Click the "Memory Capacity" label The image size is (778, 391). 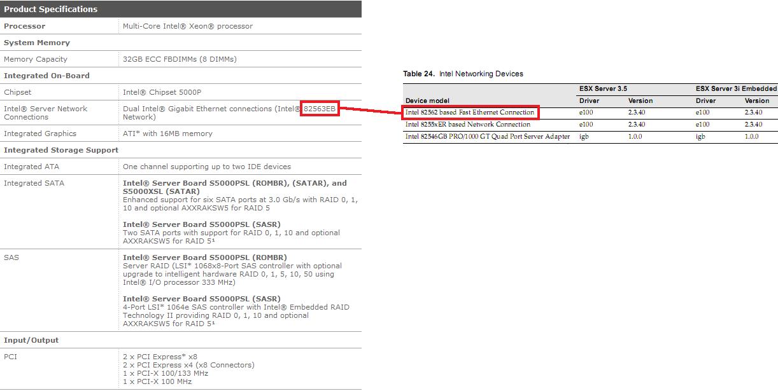(36, 59)
